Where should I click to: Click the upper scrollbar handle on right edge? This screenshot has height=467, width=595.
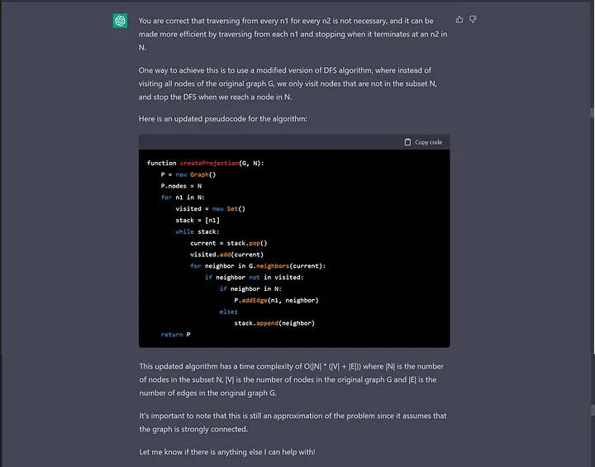(x=592, y=112)
